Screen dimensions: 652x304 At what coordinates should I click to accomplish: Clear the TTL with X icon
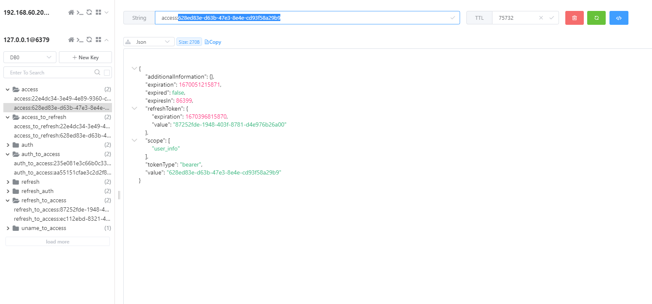(541, 18)
